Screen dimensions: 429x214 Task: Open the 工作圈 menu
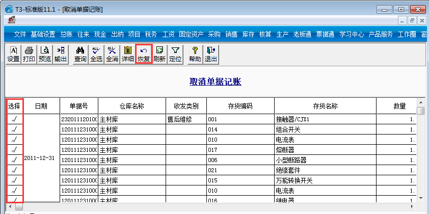pyautogui.click(x=407, y=34)
